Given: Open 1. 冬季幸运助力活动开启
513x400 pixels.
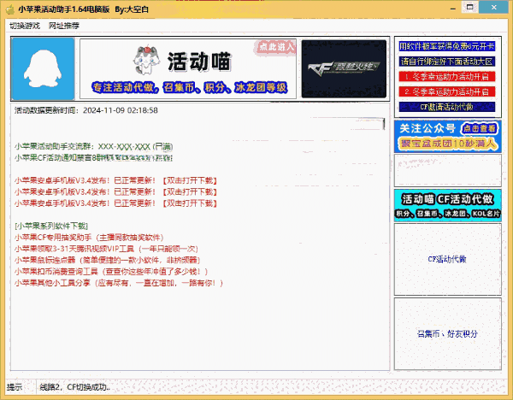Looking at the screenshot, I should click(x=447, y=77).
